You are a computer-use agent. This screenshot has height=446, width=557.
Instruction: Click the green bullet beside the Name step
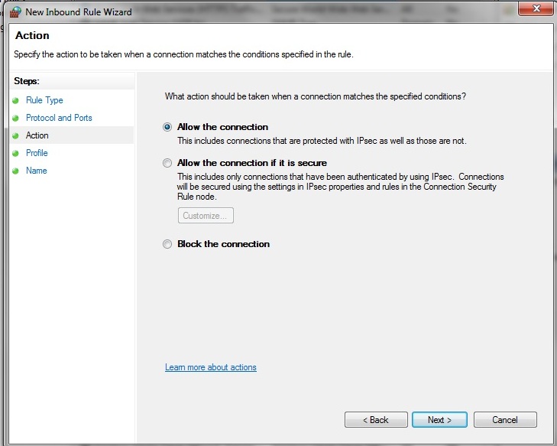tap(15, 171)
